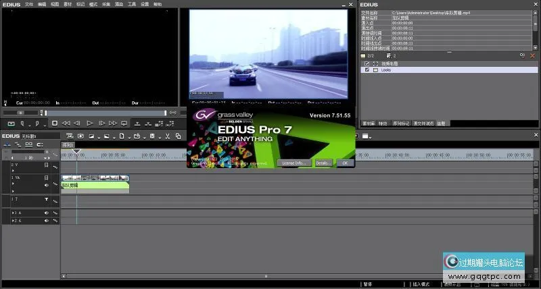Click the T icon on the 1 T track

click(47, 200)
